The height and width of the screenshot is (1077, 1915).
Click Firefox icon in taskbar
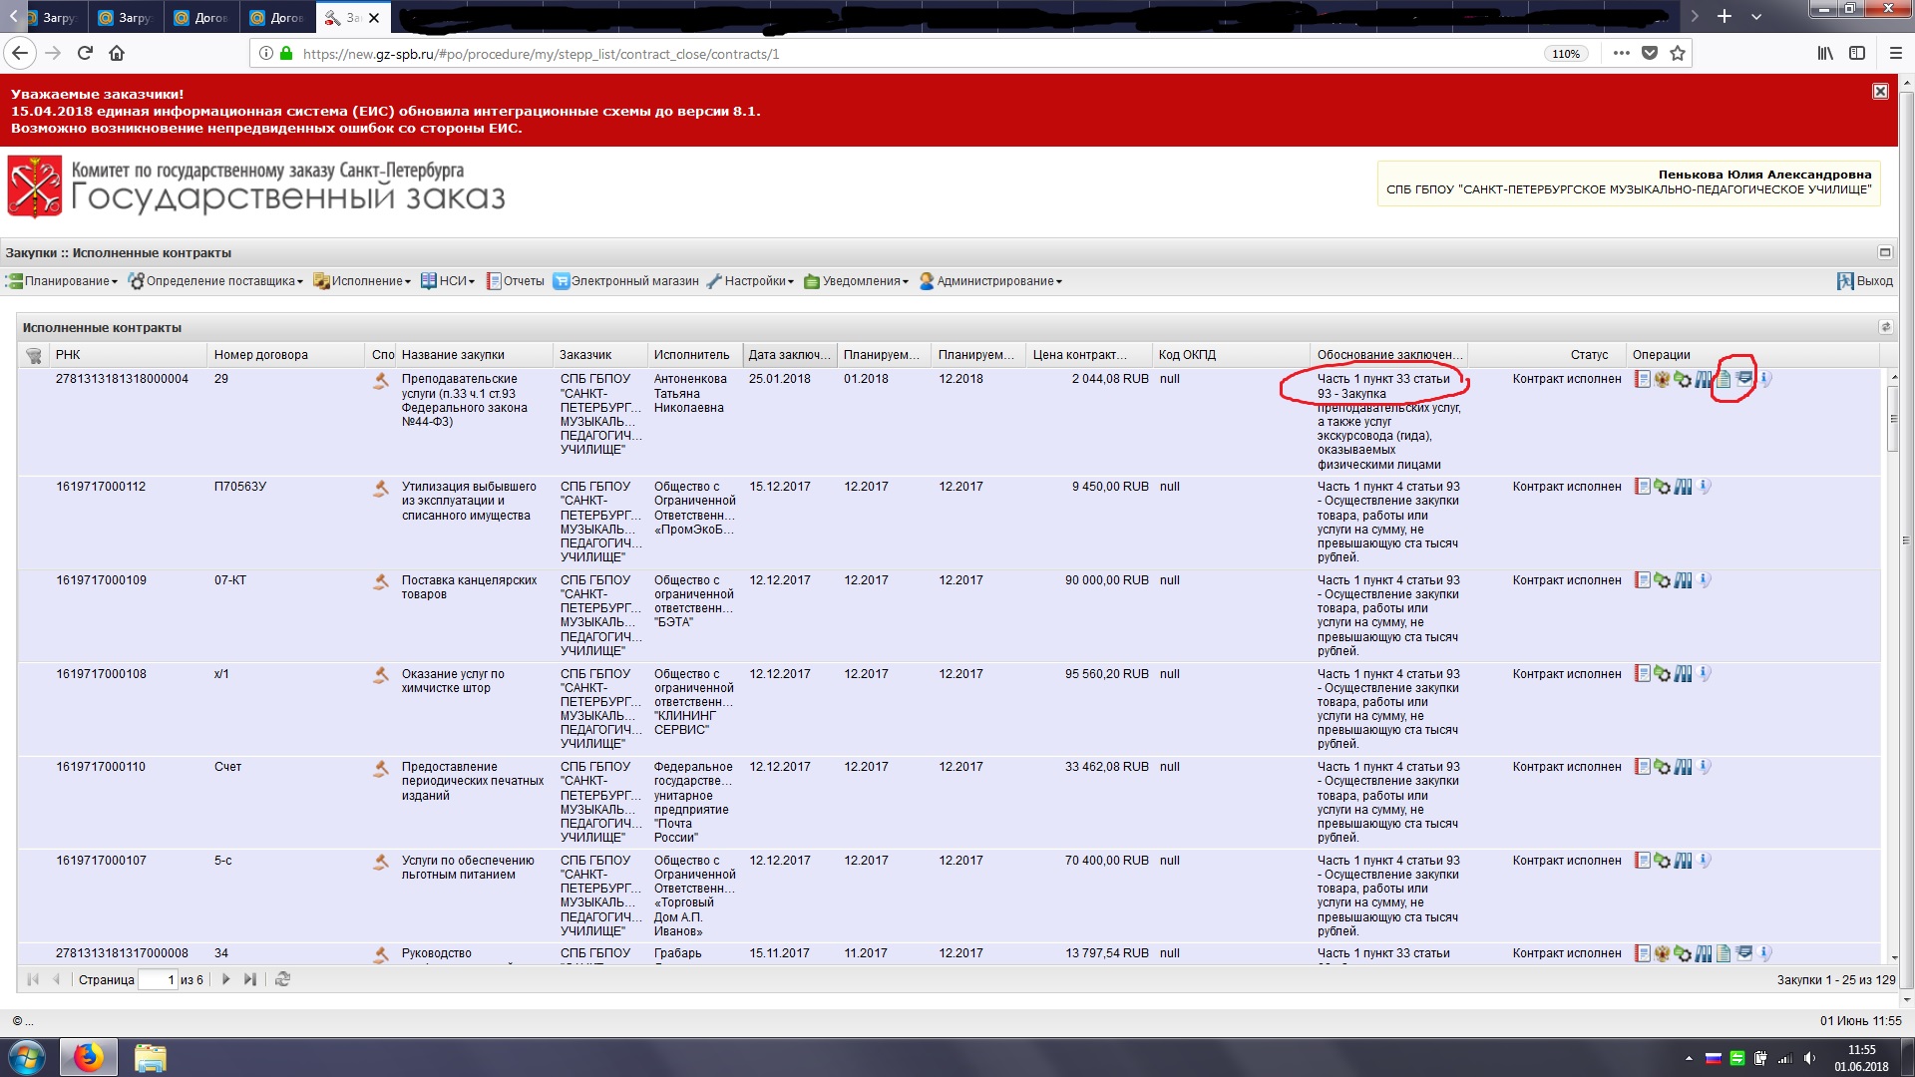89,1057
